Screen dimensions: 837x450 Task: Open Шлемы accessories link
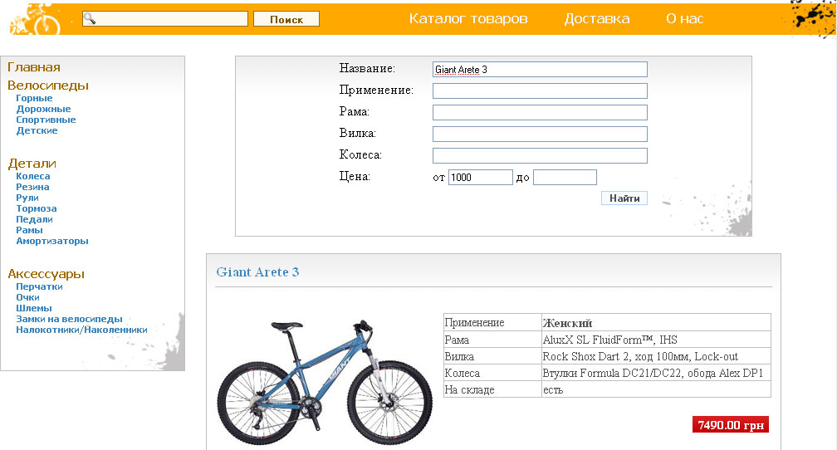tap(34, 308)
